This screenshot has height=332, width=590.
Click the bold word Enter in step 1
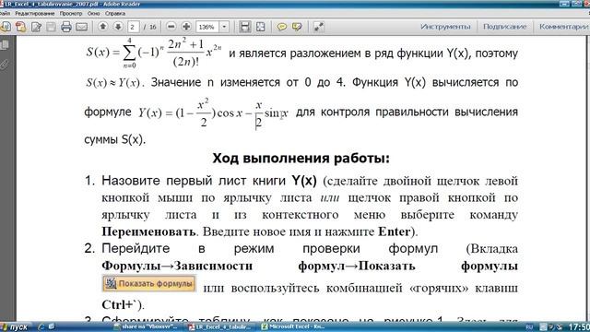click(395, 231)
